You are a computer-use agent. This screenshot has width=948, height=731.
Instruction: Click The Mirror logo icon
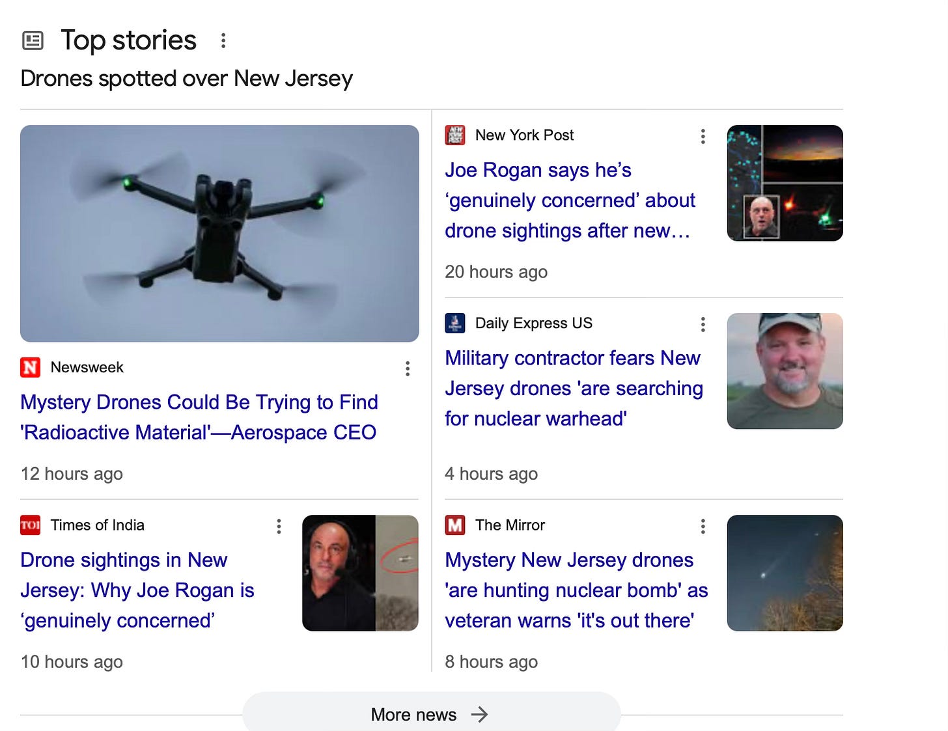coord(455,525)
